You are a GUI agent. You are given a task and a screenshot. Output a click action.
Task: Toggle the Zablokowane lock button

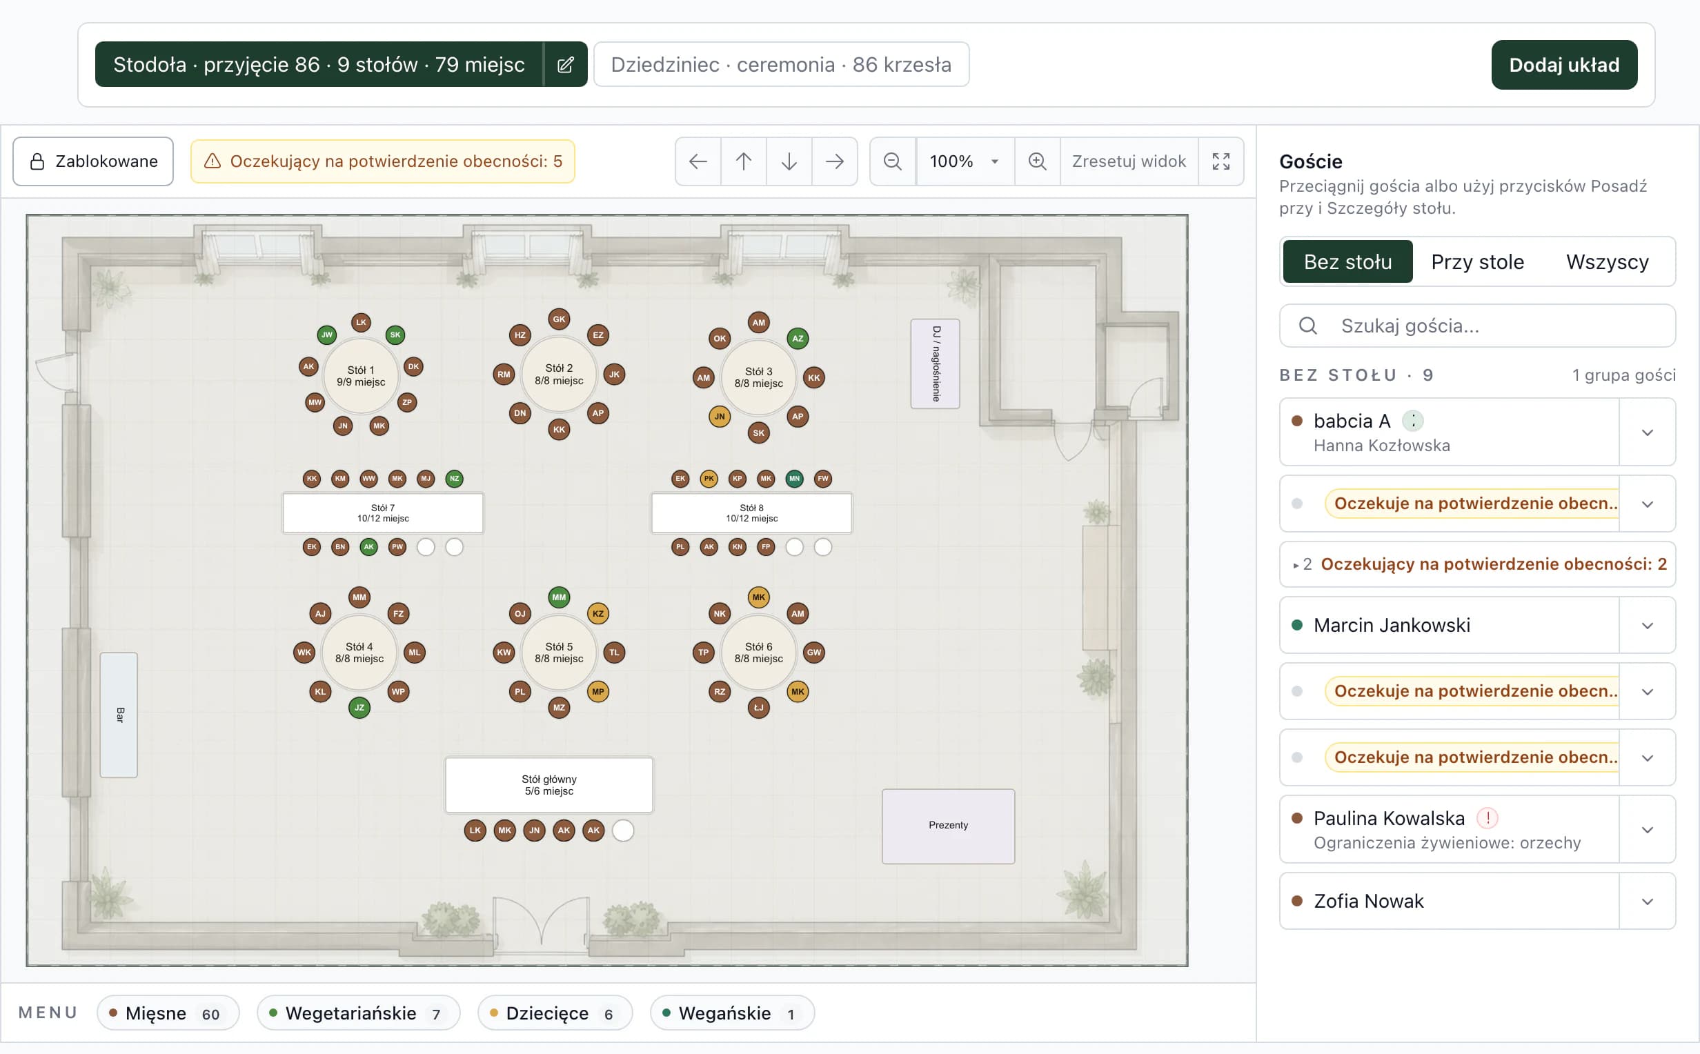pos(93,161)
